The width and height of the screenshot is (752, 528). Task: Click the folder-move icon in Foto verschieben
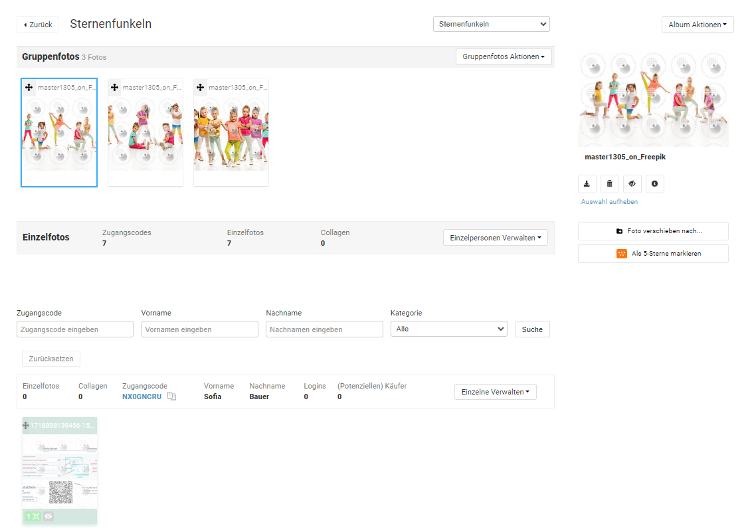pyautogui.click(x=619, y=231)
